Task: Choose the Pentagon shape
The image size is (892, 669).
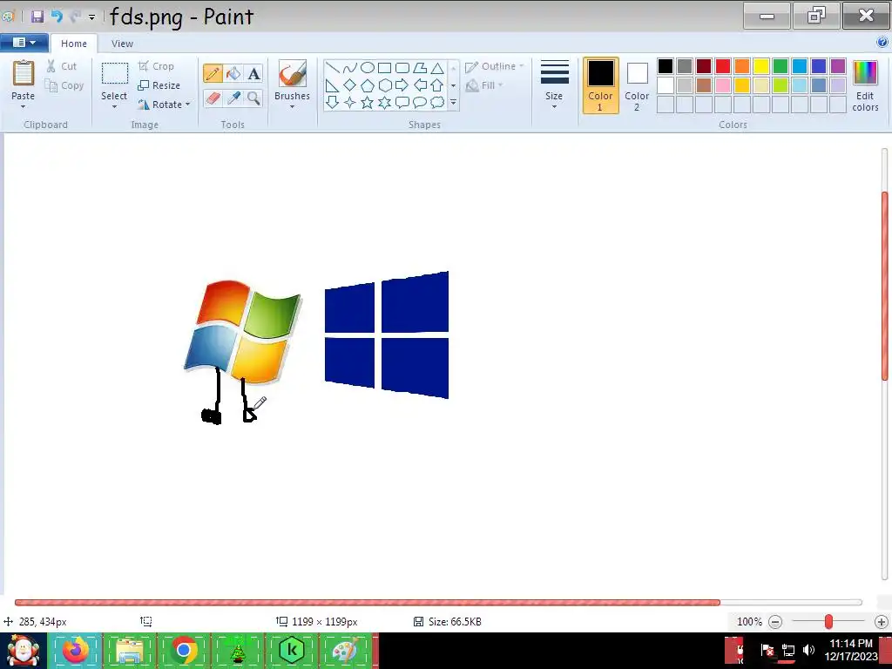Action: coord(368,85)
